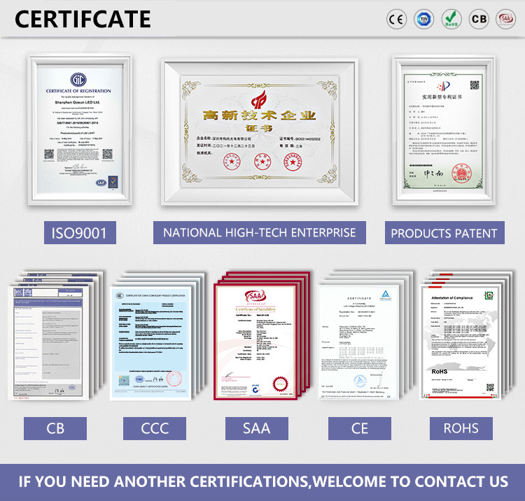Select the CB label button
Image resolution: width=525 pixels, height=501 pixels.
55,428
